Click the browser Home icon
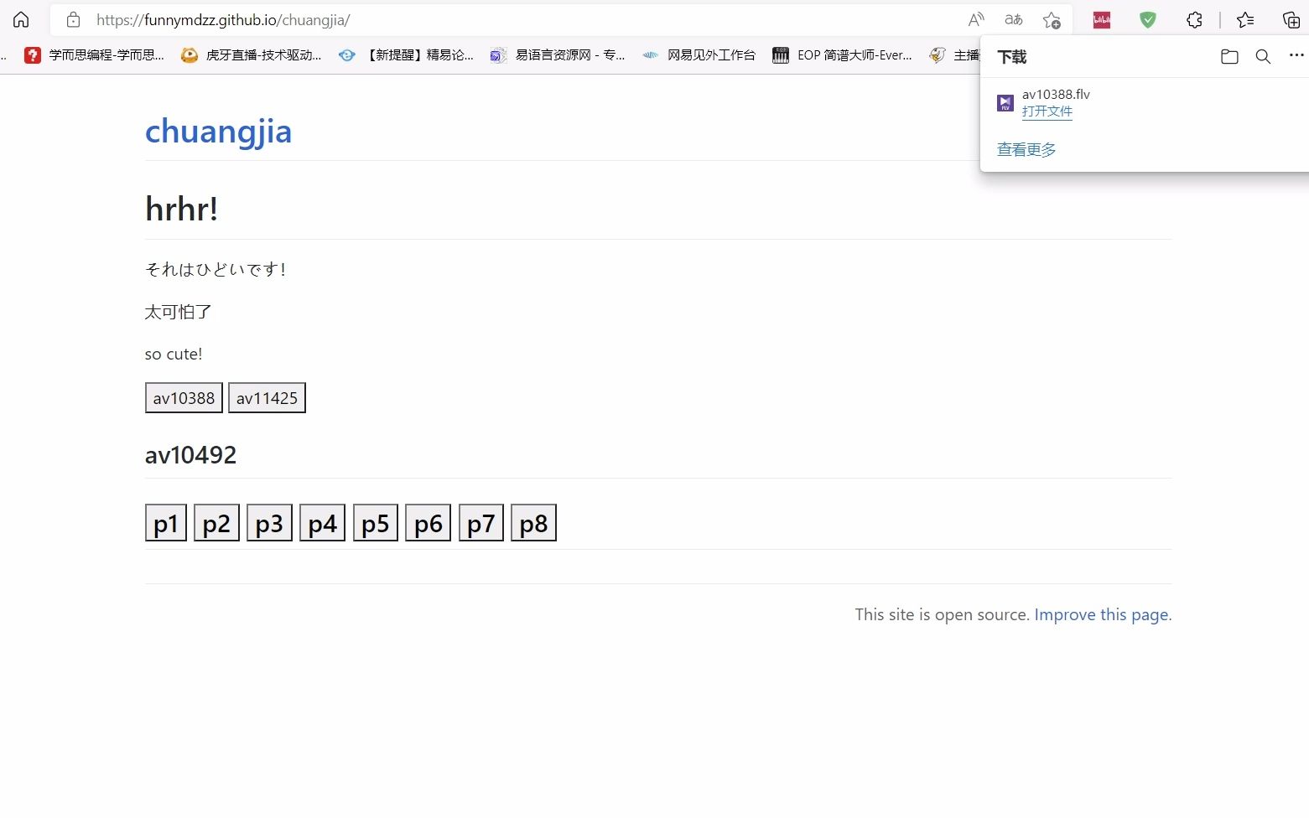Image resolution: width=1309 pixels, height=818 pixels. point(21,19)
